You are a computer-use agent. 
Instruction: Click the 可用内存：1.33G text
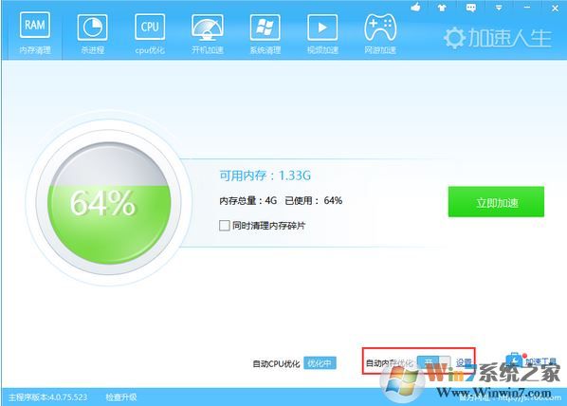click(x=265, y=175)
